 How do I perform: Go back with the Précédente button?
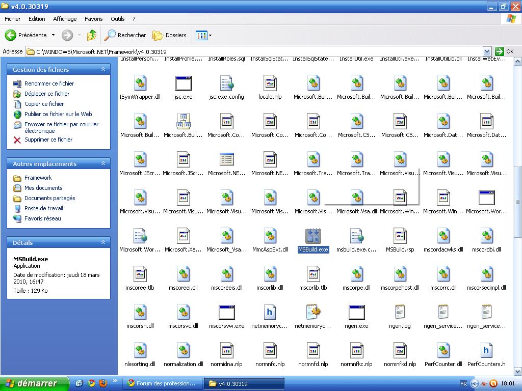[x=25, y=35]
